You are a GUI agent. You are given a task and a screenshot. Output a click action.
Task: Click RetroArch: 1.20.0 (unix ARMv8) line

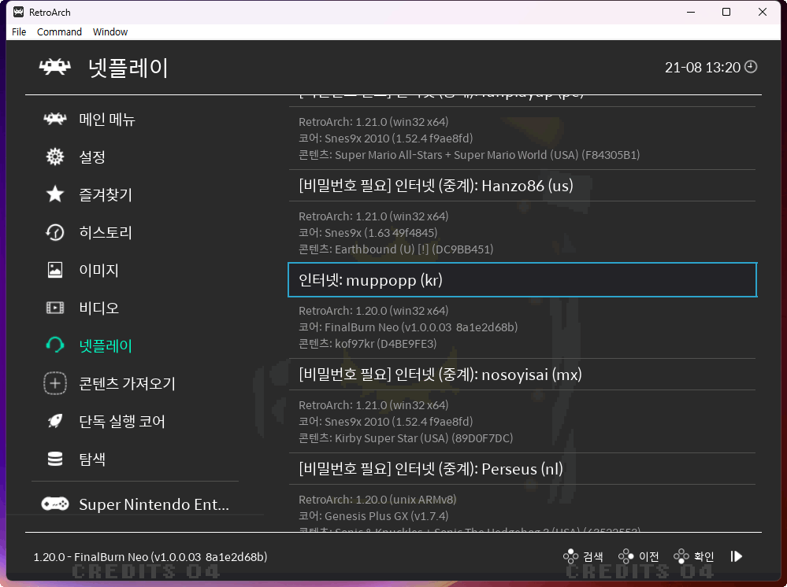click(377, 500)
